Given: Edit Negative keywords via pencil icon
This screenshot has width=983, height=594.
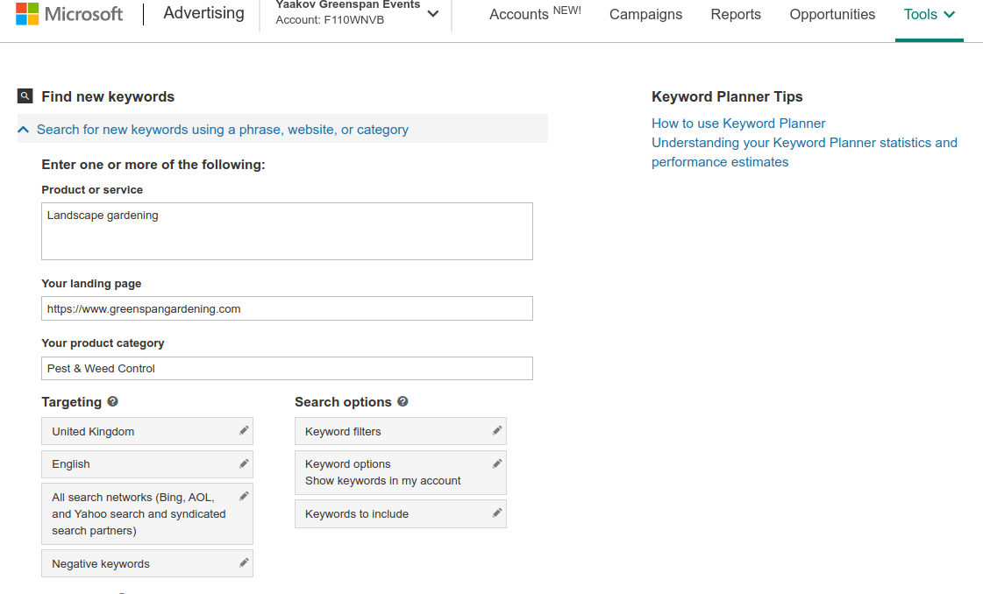Looking at the screenshot, I should (244, 562).
